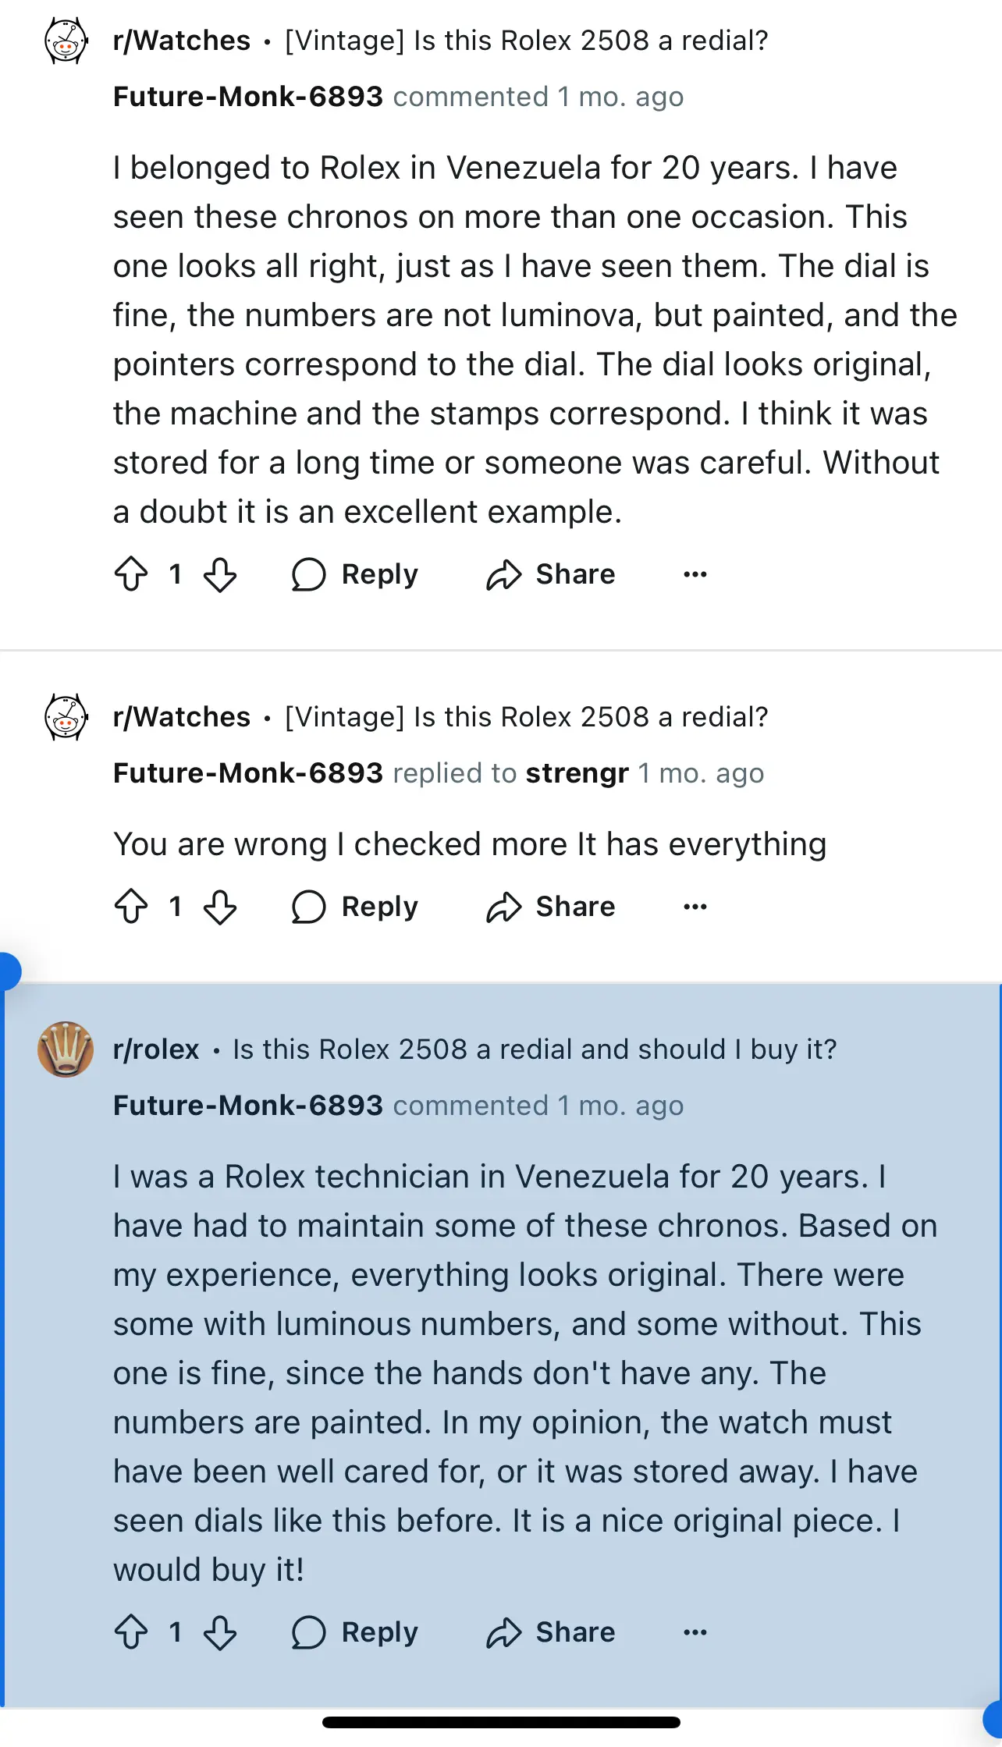Tap the home indicator bar
The height and width of the screenshot is (1747, 1002).
coord(501,1722)
